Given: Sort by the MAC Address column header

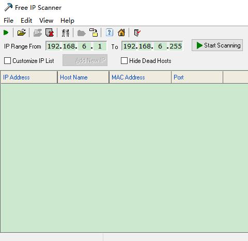Looking at the screenshot, I should 140,77.
